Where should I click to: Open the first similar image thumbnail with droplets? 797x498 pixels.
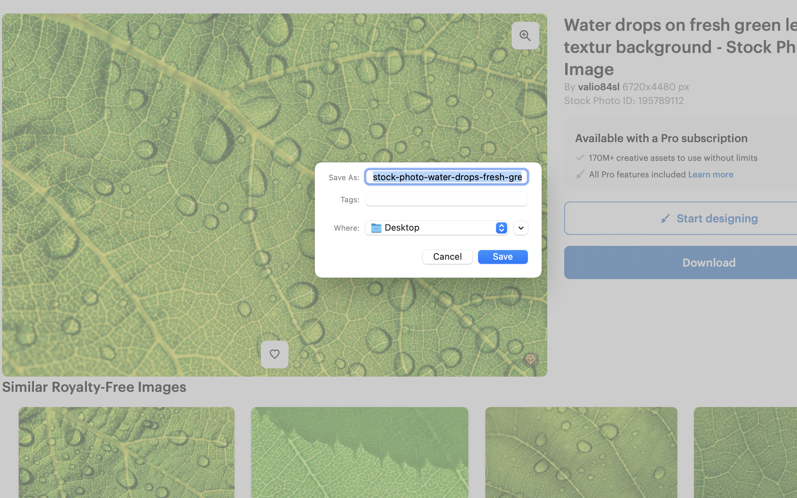[x=127, y=452]
